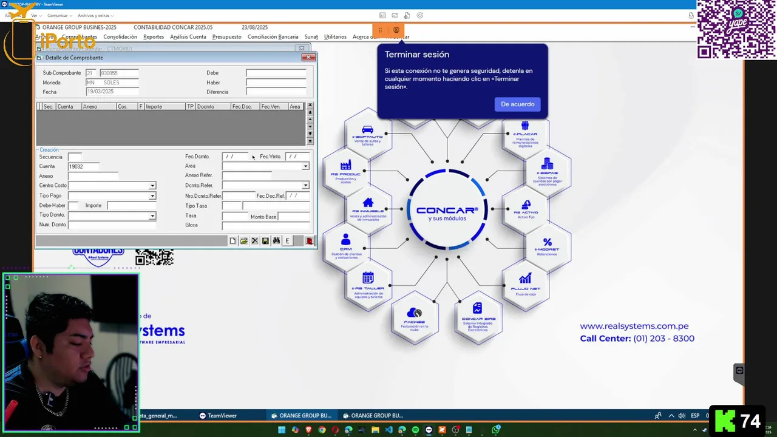This screenshot has width=777, height=437.
Task: Click the Cuenta column header in grid
Action: [69, 107]
